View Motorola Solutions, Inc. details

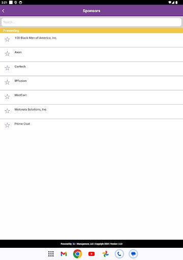point(30,110)
